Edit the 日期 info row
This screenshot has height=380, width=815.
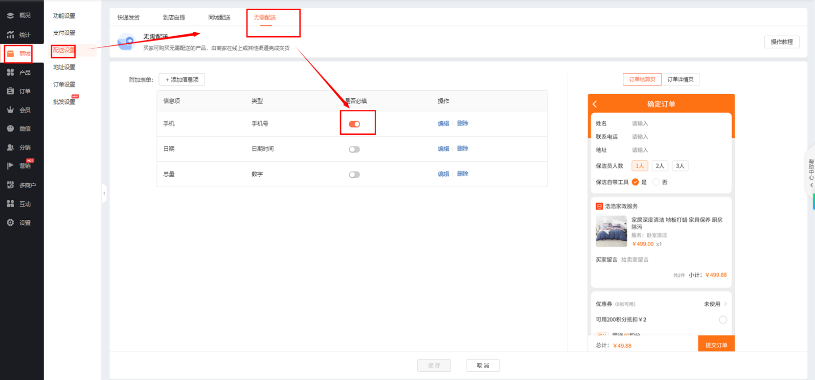pyautogui.click(x=444, y=148)
